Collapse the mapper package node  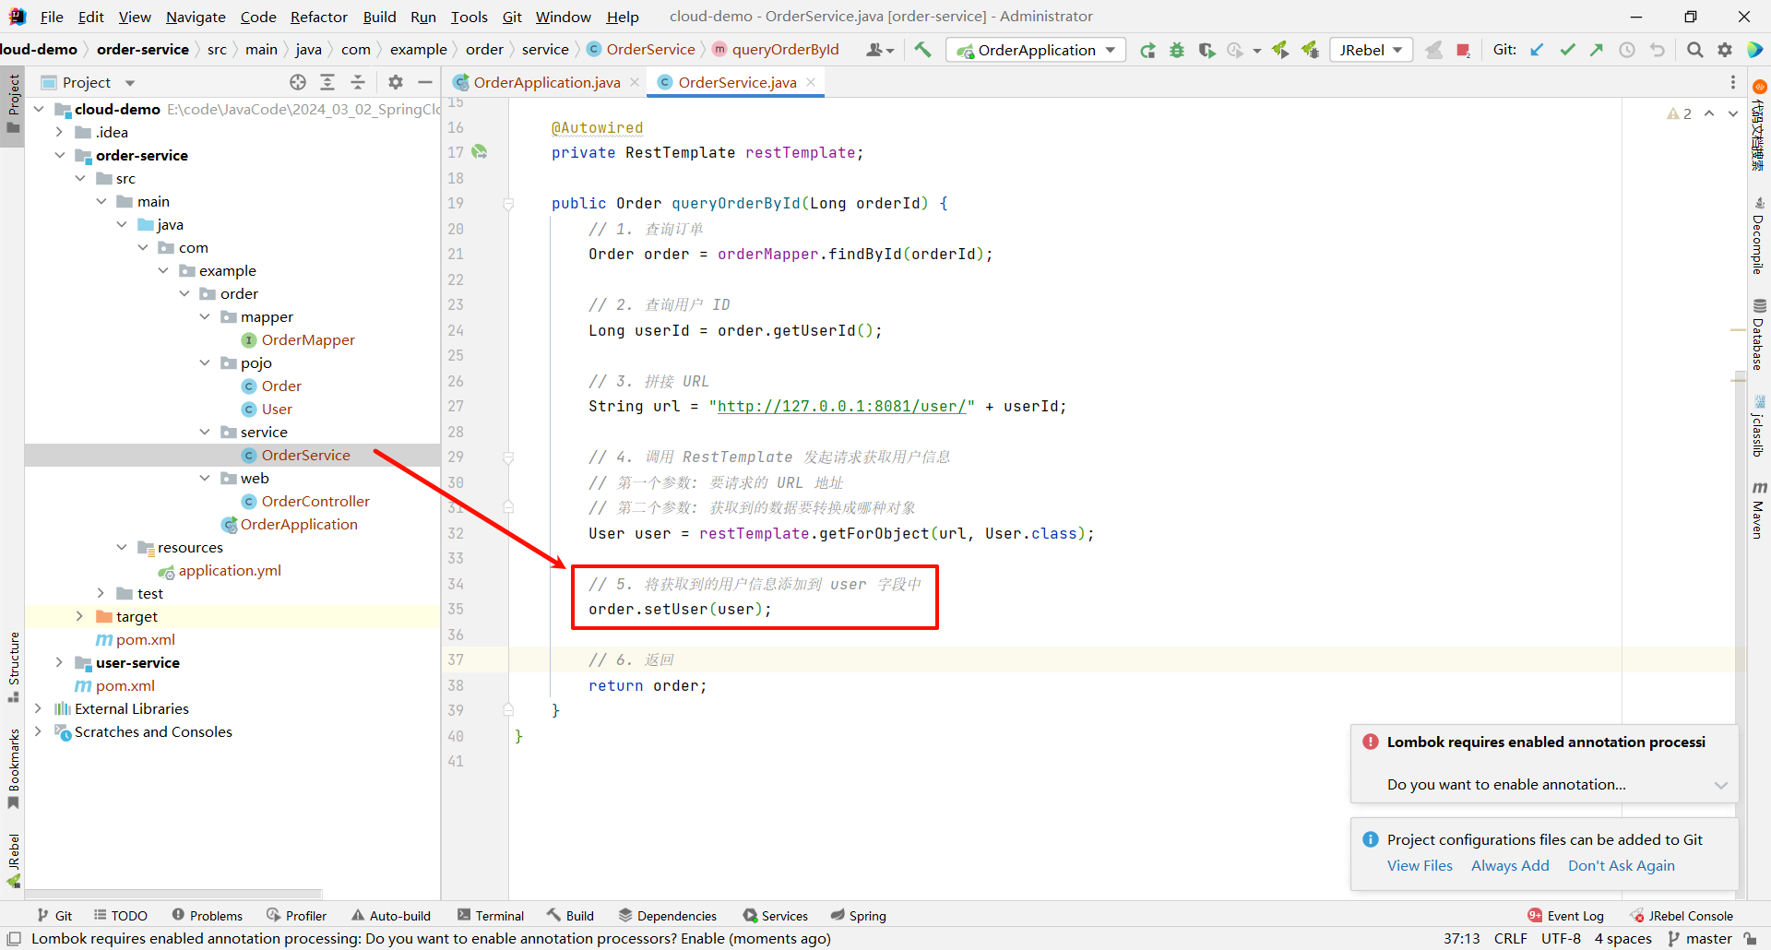[205, 316]
